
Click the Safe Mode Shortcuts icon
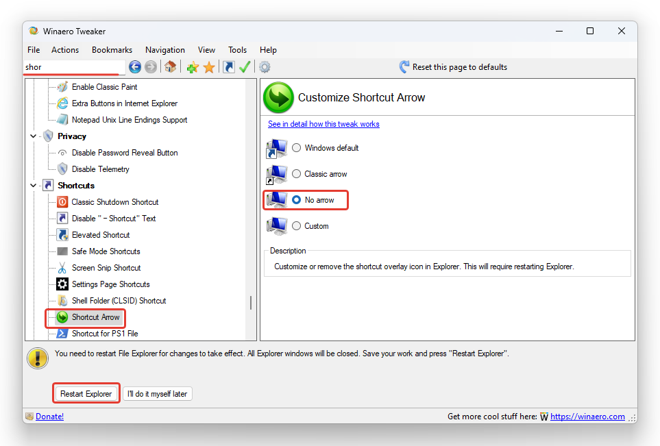click(x=62, y=251)
